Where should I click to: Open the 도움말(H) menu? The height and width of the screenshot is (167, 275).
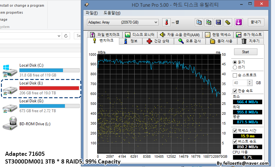click(x=112, y=13)
